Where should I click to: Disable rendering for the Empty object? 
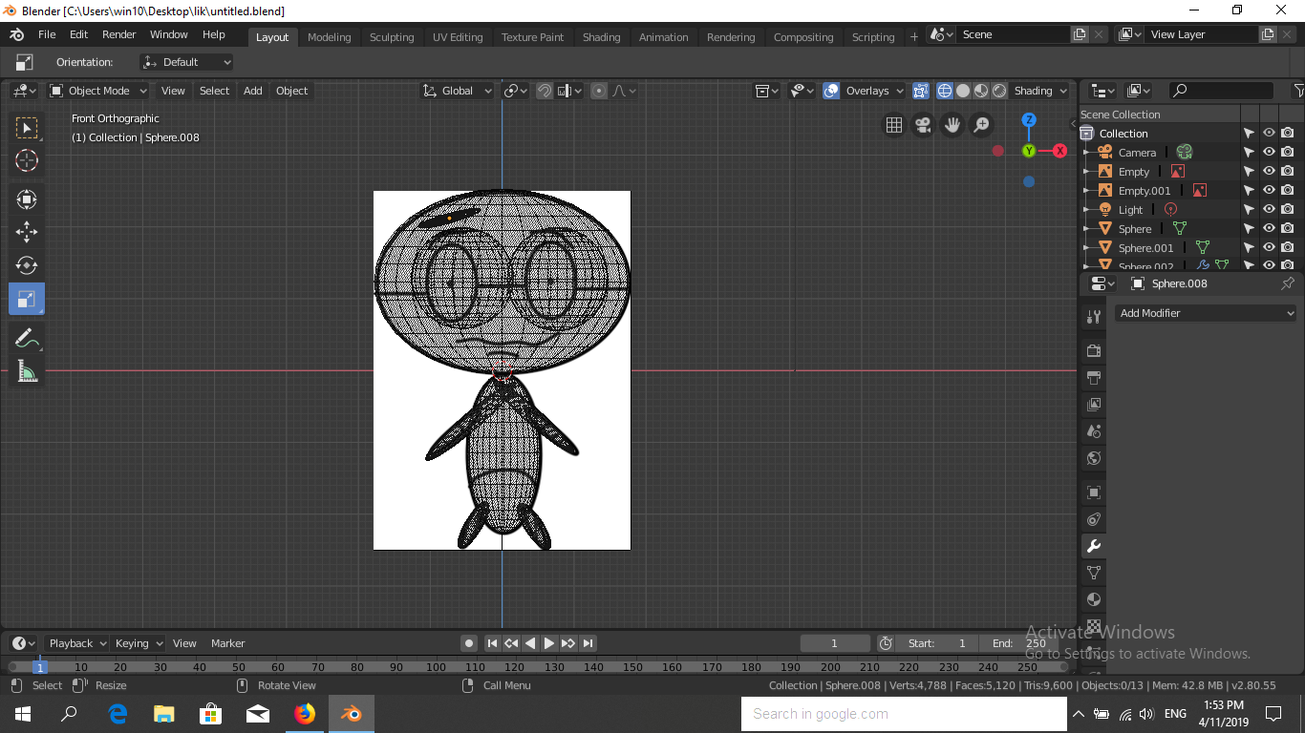[1288, 171]
